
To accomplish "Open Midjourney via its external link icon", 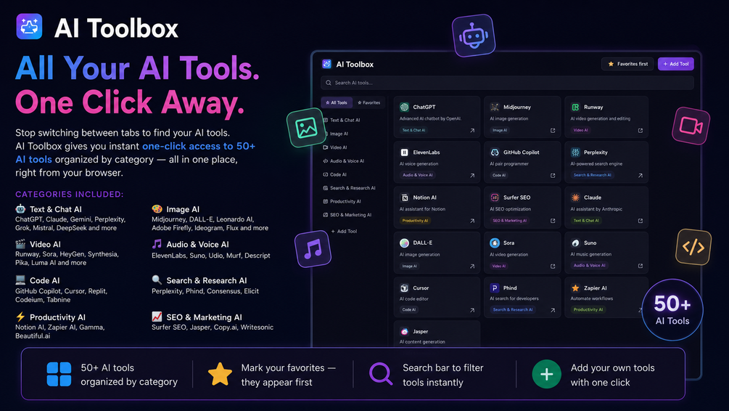I will pyautogui.click(x=553, y=130).
